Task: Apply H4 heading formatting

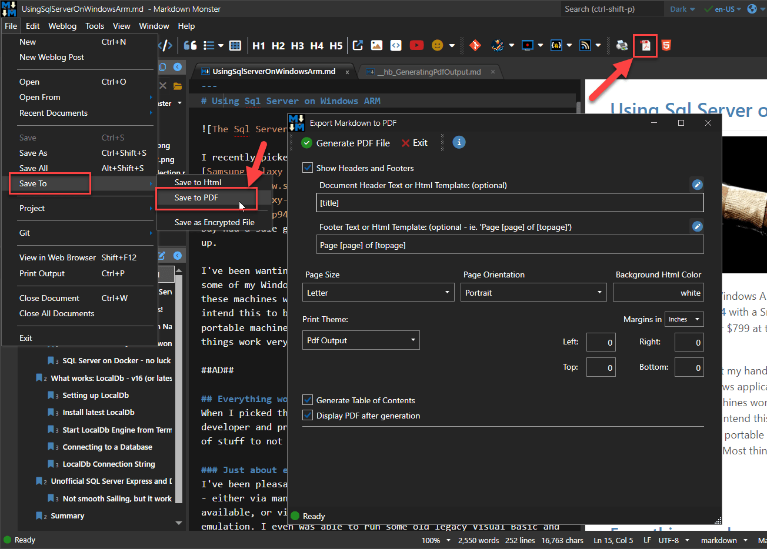Action: 317,45
